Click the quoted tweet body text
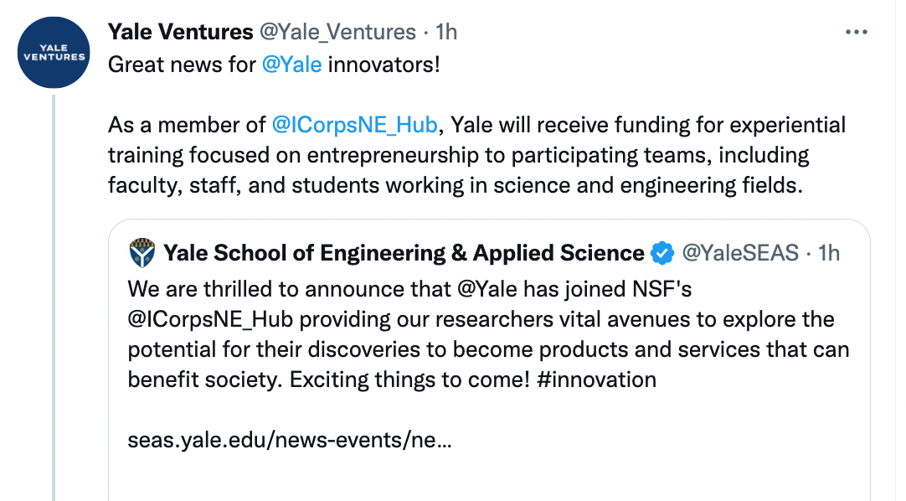The height and width of the screenshot is (501, 906). coord(488,334)
